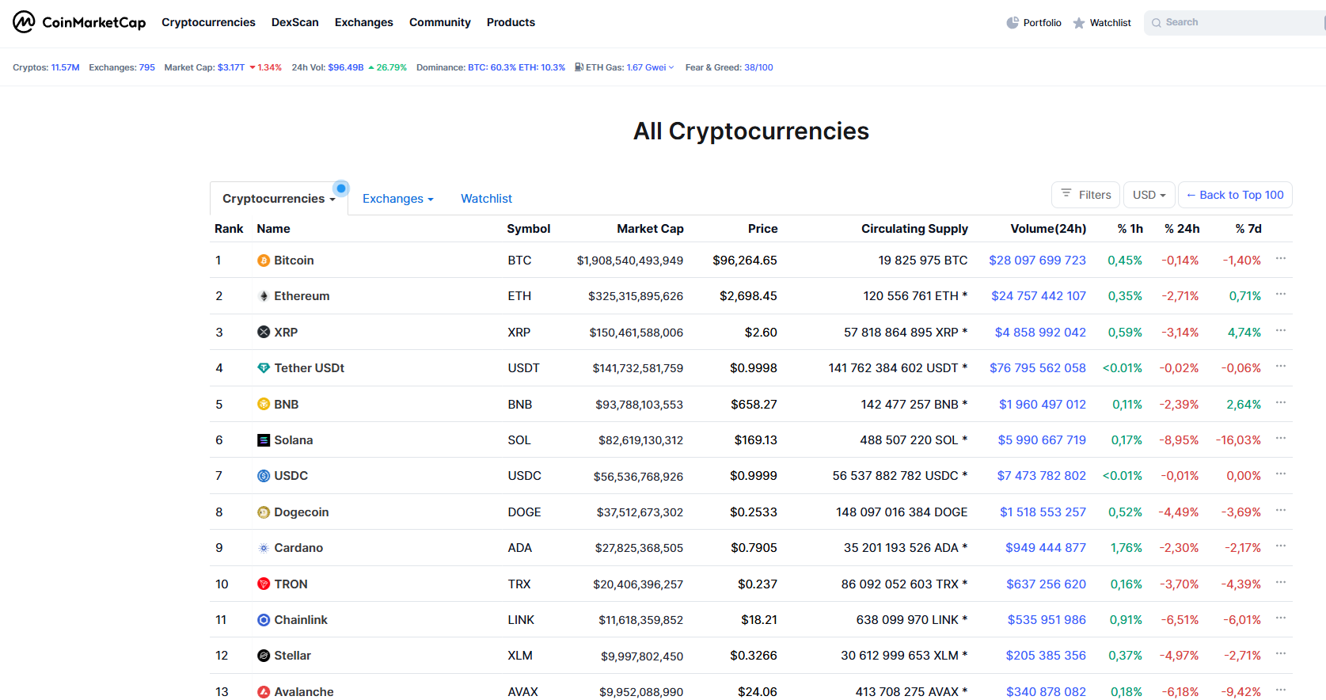Click the Tether USDt coin icon
This screenshot has width=1326, height=700.
(264, 368)
